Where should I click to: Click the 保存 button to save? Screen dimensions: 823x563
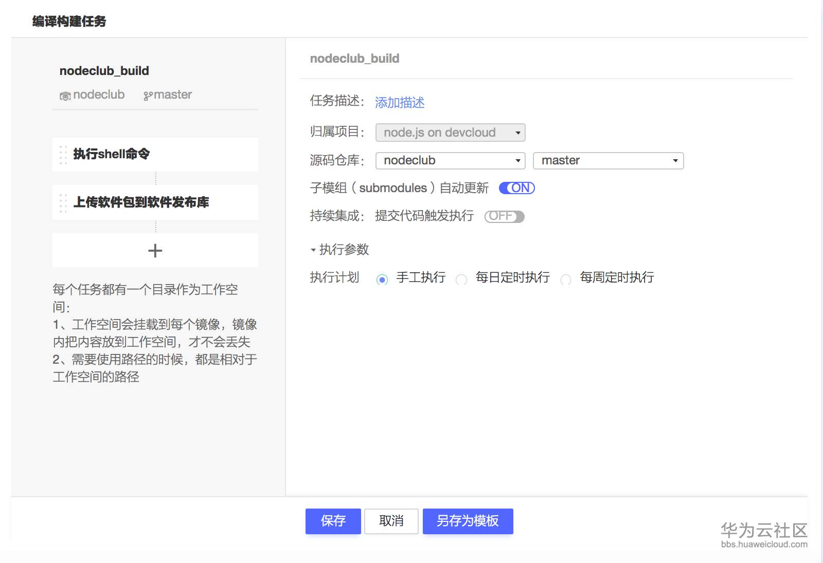tap(333, 521)
